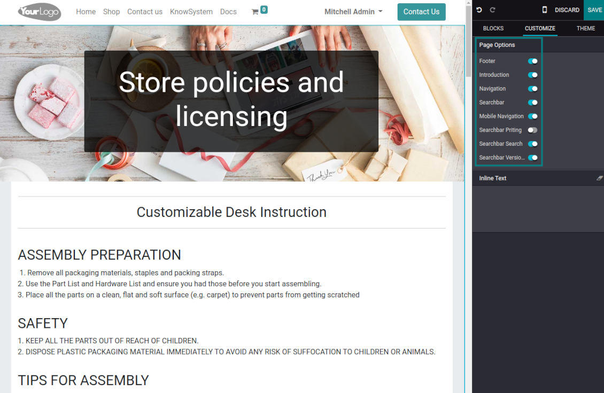The image size is (604, 393).
Task: Click Discard to cancel changes
Action: 567,10
